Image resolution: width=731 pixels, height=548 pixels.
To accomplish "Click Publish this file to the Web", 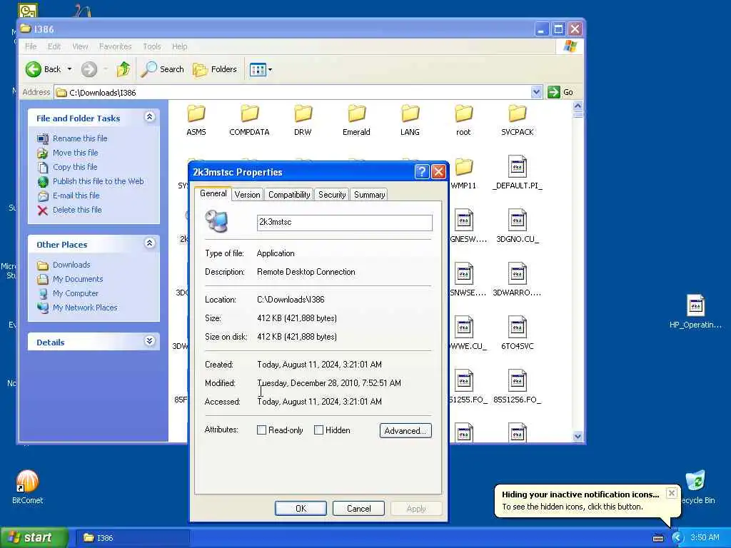I will [x=98, y=181].
